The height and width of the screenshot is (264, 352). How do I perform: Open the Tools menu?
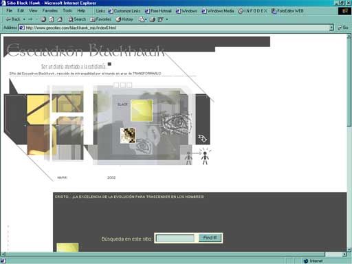pos(67,10)
